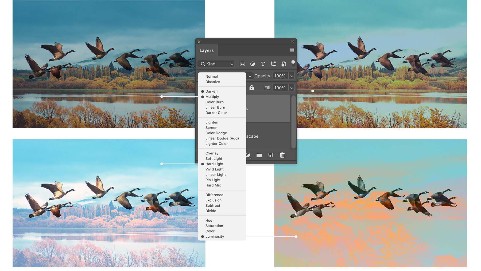Click the adjustment layers filter icon

pyautogui.click(x=253, y=64)
